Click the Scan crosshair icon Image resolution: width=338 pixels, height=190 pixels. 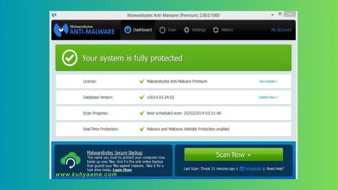162,30
